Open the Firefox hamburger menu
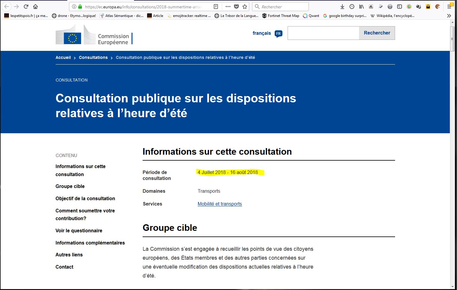 tap(449, 7)
